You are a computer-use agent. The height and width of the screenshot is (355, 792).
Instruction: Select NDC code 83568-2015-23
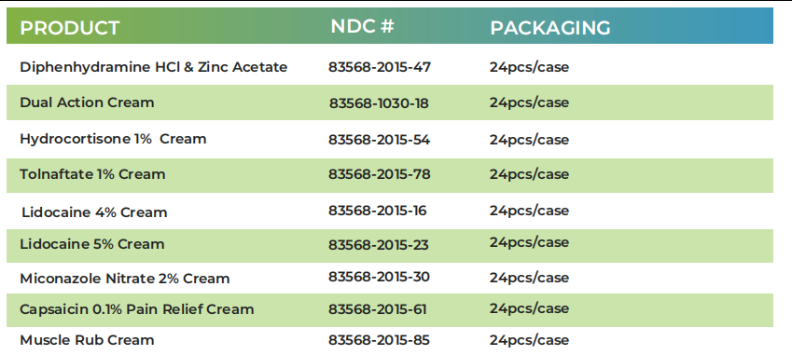pos(379,245)
